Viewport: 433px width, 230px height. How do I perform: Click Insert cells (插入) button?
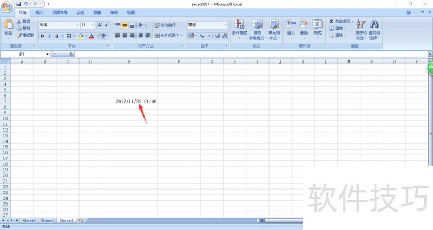[x=291, y=30]
